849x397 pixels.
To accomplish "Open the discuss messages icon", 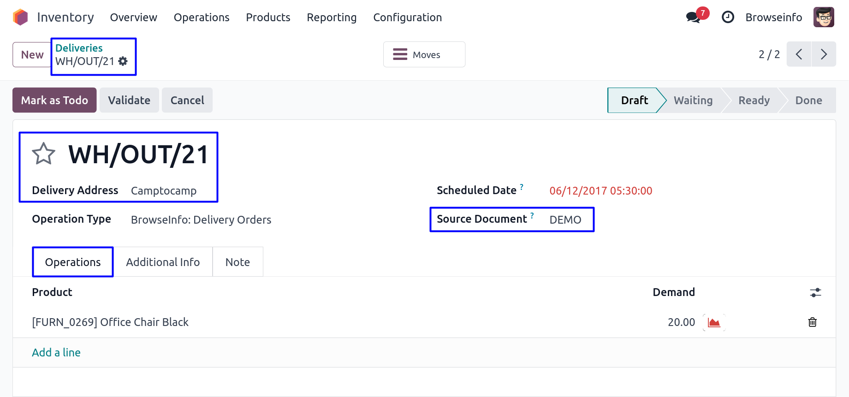I will pyautogui.click(x=693, y=18).
